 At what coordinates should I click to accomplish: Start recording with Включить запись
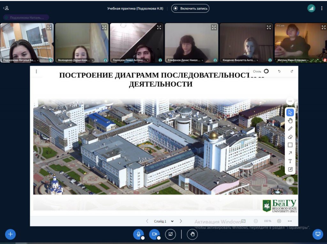coord(190,9)
